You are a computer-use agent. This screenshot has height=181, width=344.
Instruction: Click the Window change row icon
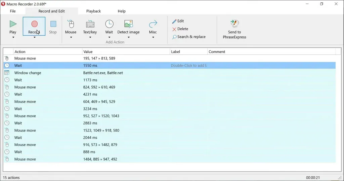7,73
